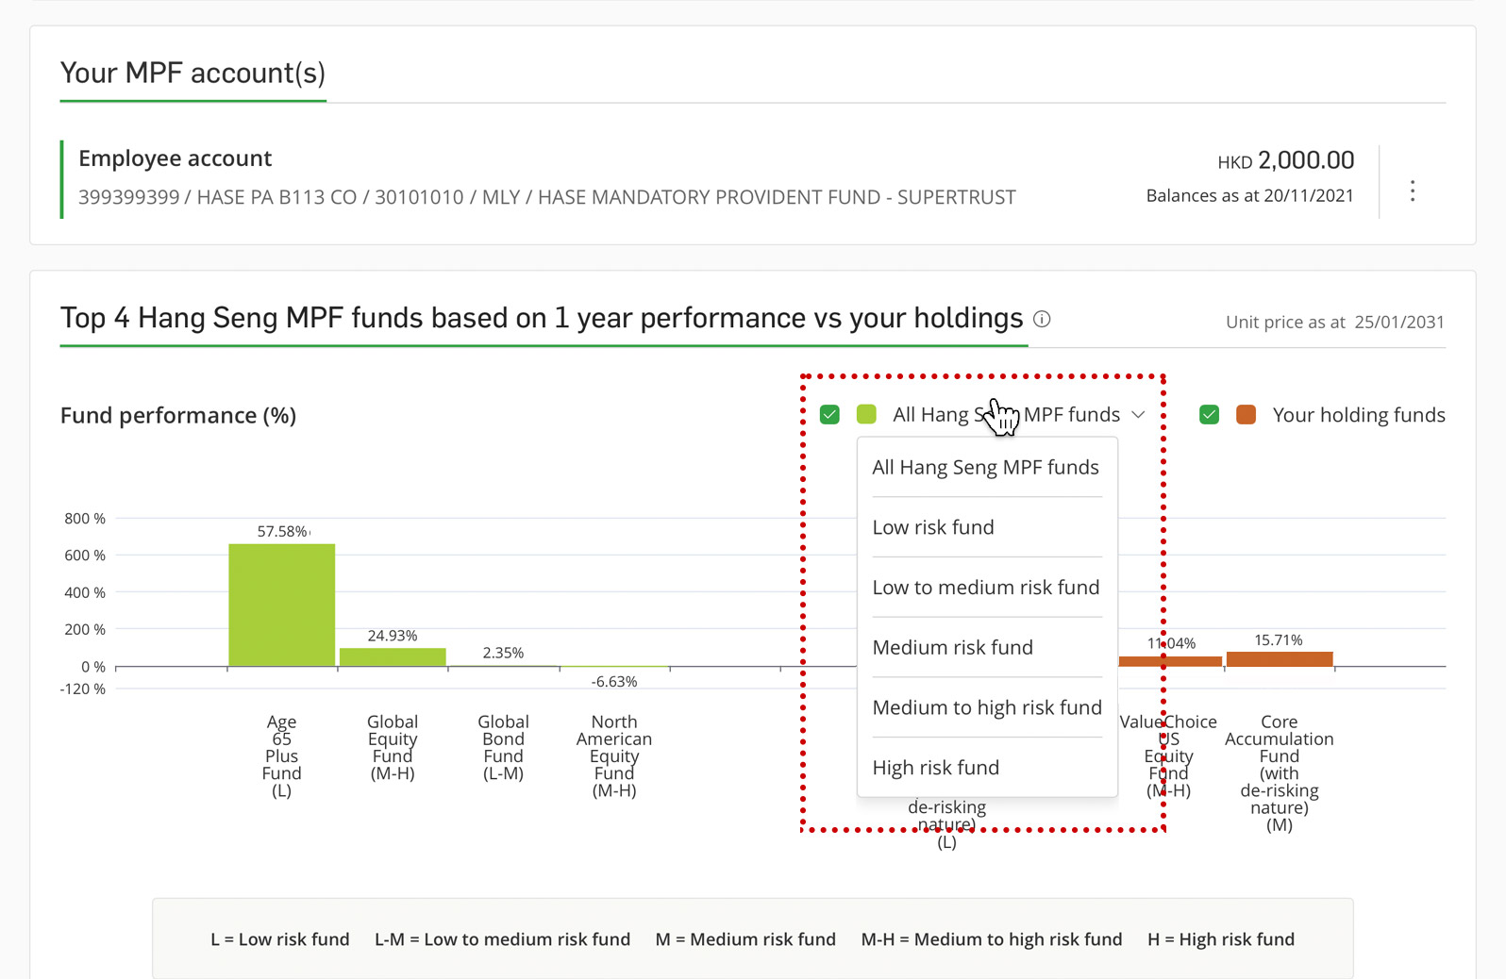Screen dimensions: 1506x979
Task: Click the 2.35% value label
Action: point(503,654)
